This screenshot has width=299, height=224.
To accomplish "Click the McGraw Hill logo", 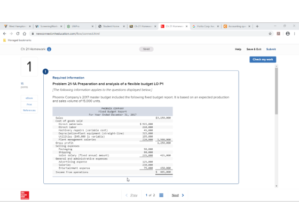I will [x=25, y=195].
